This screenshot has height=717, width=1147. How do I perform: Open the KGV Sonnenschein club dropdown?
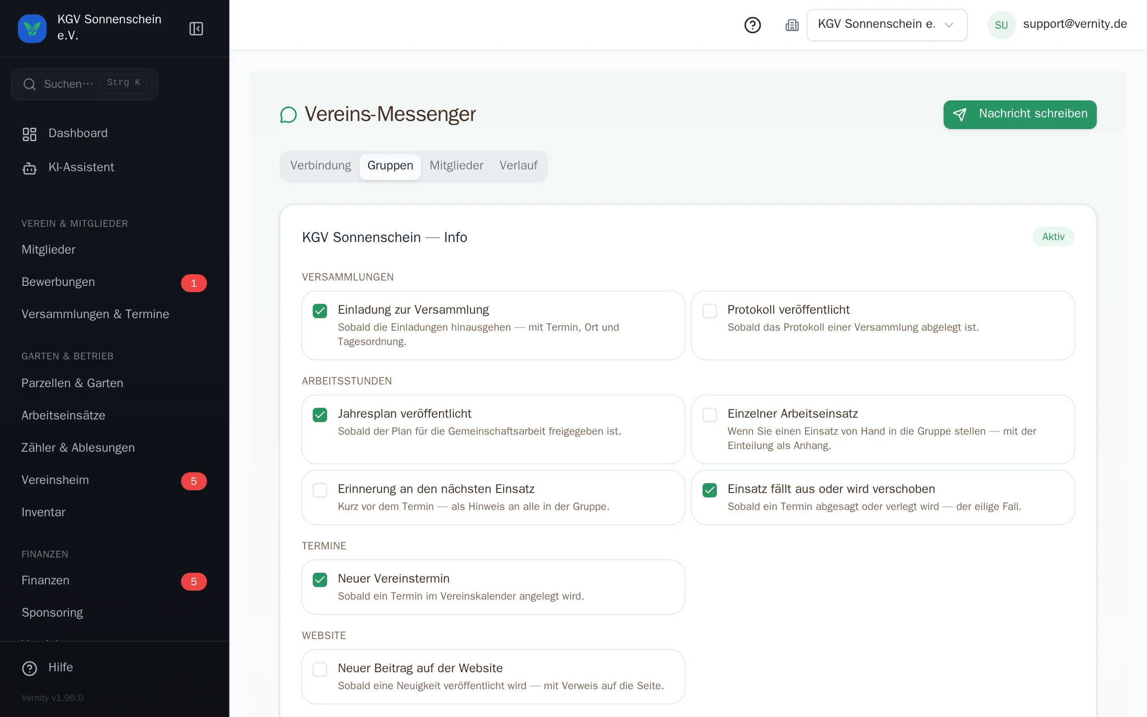(x=887, y=25)
